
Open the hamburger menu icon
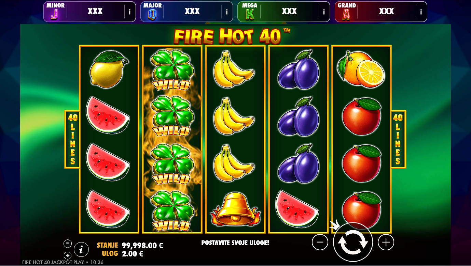click(x=67, y=244)
